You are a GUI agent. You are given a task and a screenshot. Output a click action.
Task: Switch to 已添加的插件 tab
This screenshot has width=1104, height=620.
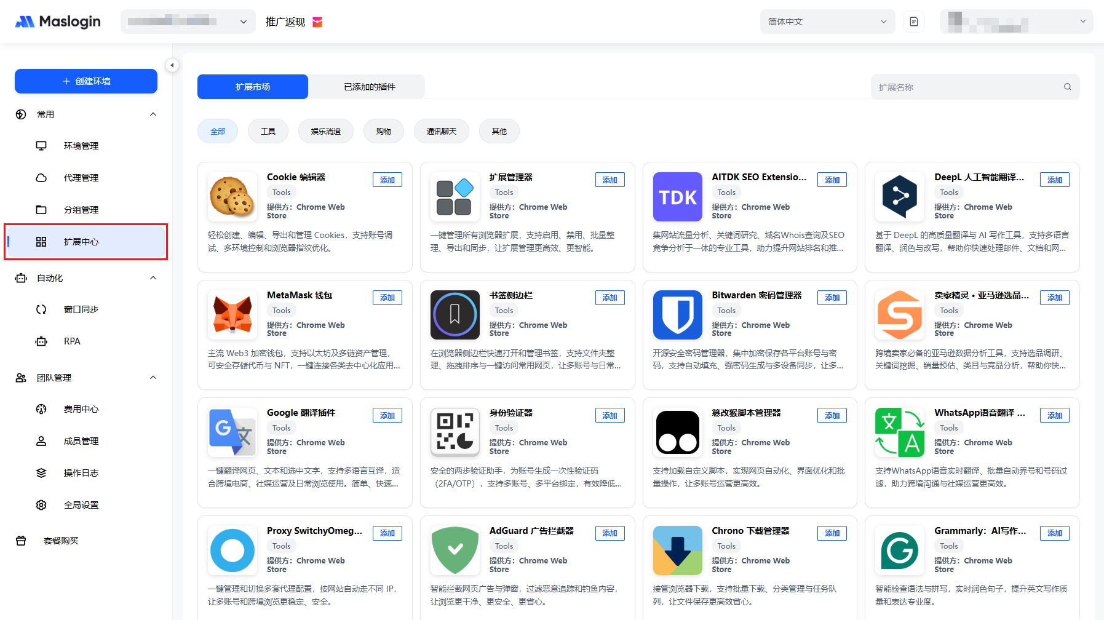point(369,87)
